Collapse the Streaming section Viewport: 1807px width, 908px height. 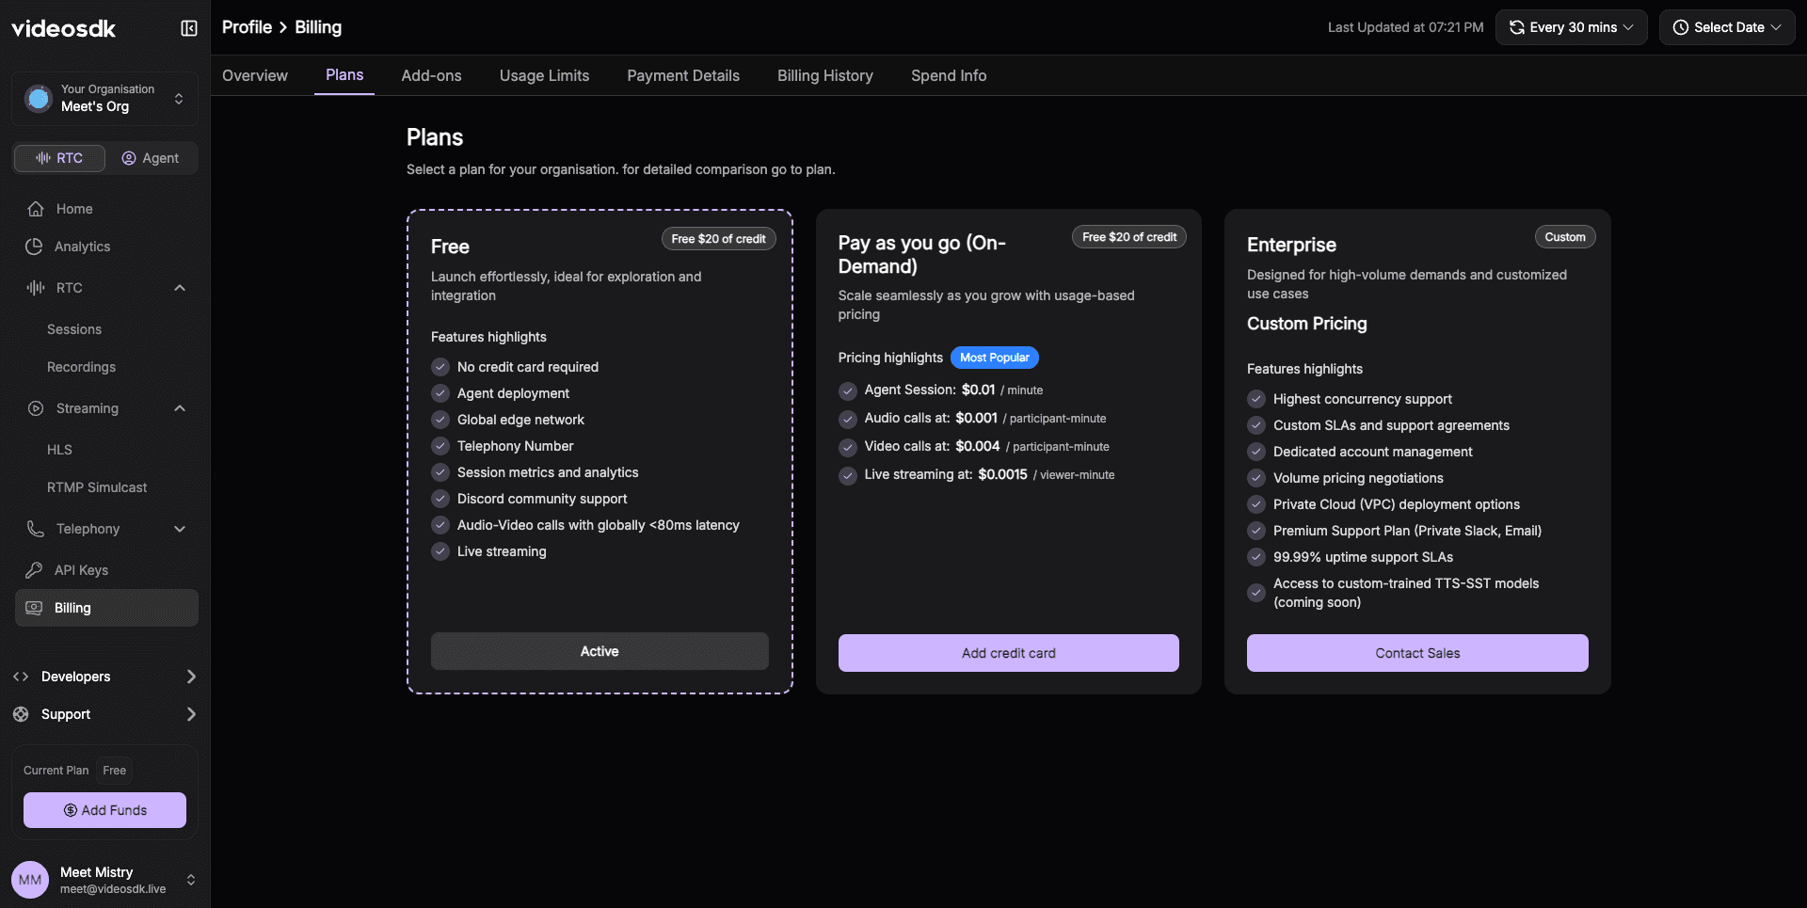click(x=180, y=407)
